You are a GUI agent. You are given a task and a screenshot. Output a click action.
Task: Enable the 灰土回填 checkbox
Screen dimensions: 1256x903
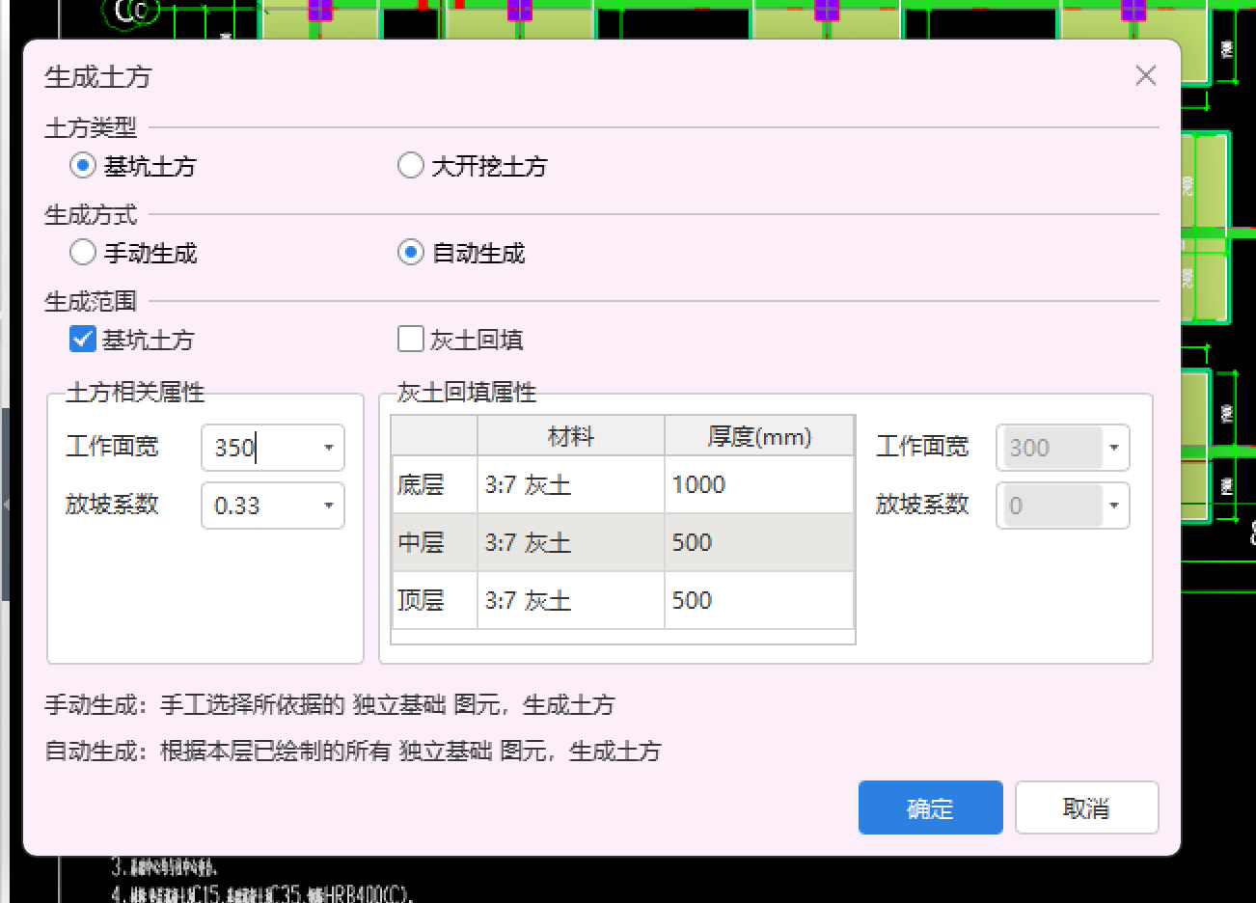(x=411, y=340)
